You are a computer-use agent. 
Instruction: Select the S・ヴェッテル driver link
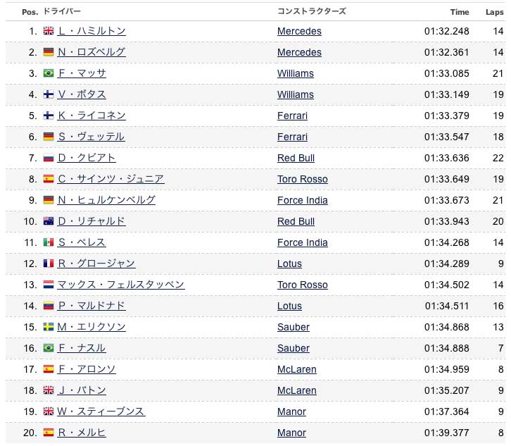[x=92, y=137]
